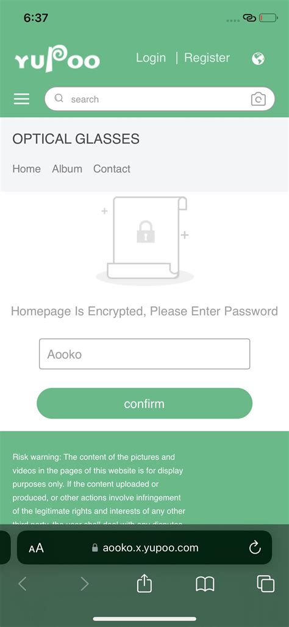This screenshot has height=627, width=289.
Task: Go back with the left arrow
Action: [23, 584]
